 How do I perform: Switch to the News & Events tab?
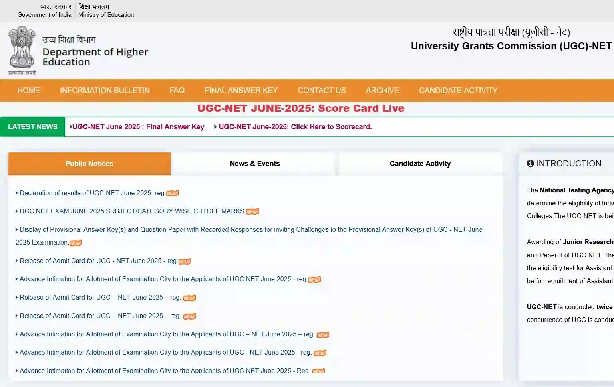254,164
